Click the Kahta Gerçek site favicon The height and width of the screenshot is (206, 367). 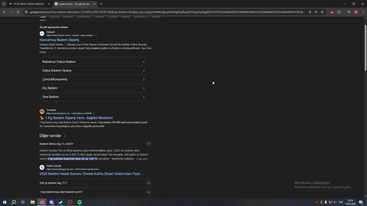pyautogui.click(x=42, y=167)
